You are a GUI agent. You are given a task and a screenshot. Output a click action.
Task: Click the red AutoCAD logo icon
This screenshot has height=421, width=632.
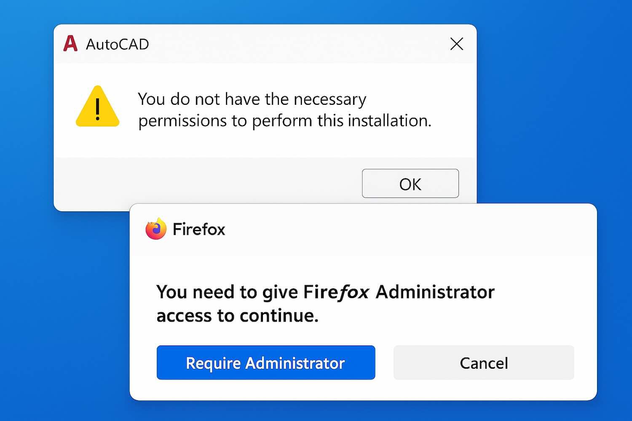point(70,44)
